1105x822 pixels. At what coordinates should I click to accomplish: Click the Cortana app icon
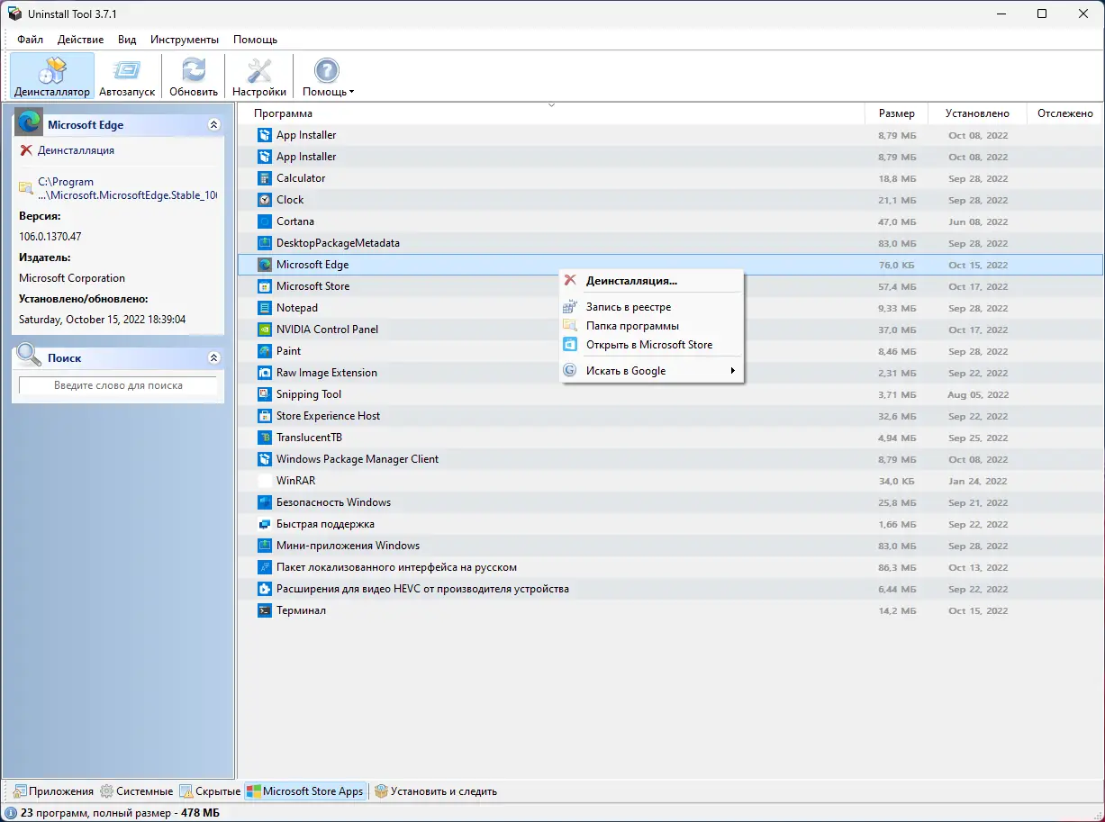coord(264,221)
